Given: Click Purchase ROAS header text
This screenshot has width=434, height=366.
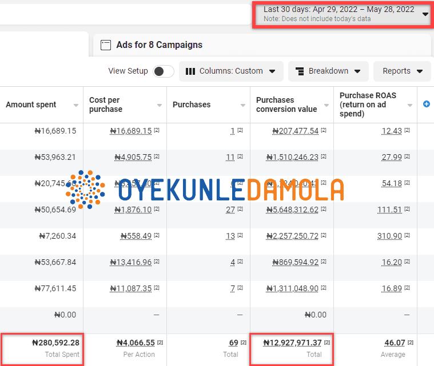Looking at the screenshot, I should pos(368,104).
